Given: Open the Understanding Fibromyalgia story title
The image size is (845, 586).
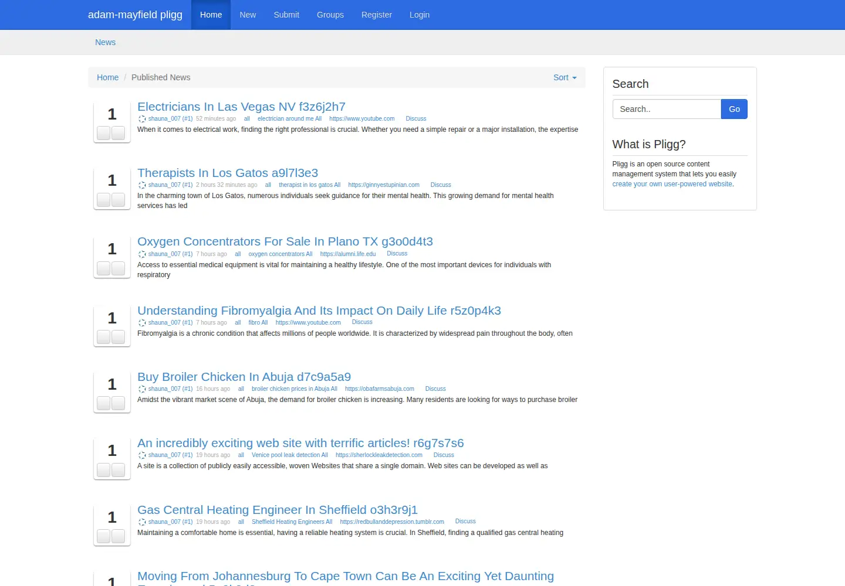Looking at the screenshot, I should (x=319, y=311).
